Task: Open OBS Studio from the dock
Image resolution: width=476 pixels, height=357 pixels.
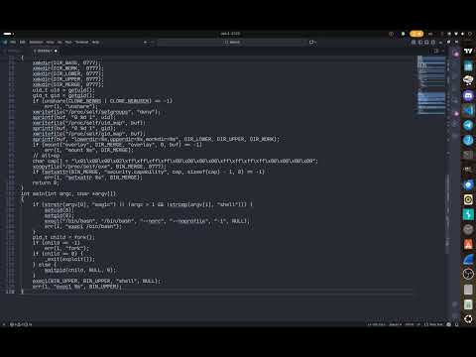Action: [x=468, y=274]
